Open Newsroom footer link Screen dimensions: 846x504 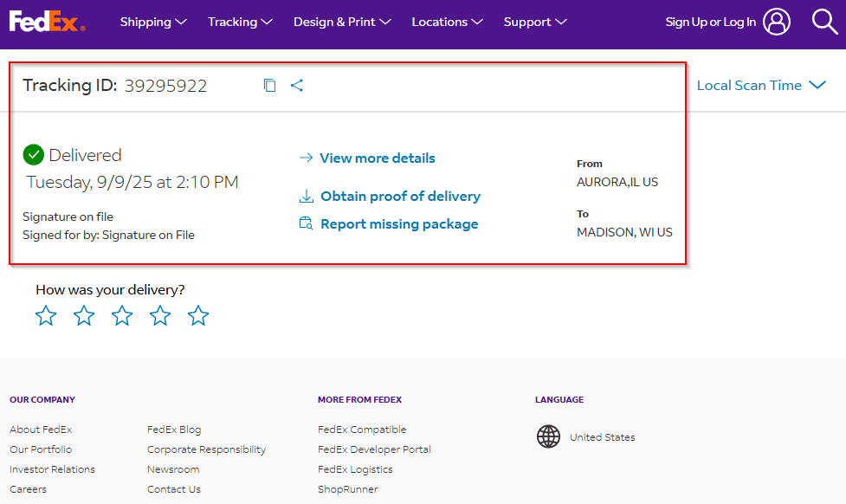pyautogui.click(x=173, y=469)
